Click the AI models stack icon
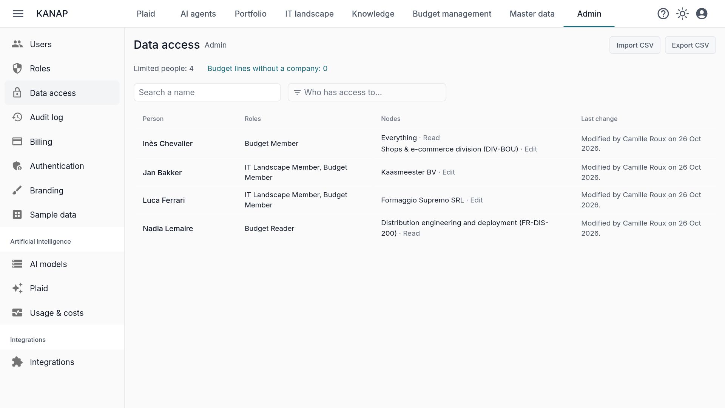This screenshot has width=725, height=408. 17,264
